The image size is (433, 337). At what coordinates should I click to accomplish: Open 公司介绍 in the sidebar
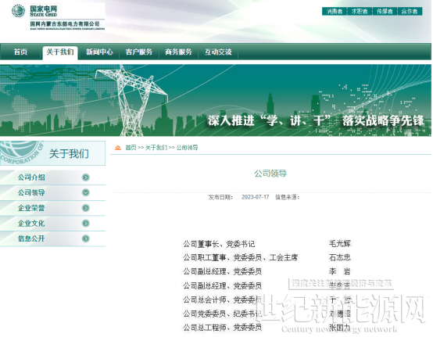[x=31, y=177]
